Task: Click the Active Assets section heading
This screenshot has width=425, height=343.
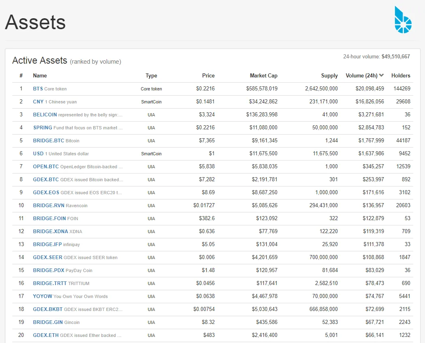Action: 40,60
